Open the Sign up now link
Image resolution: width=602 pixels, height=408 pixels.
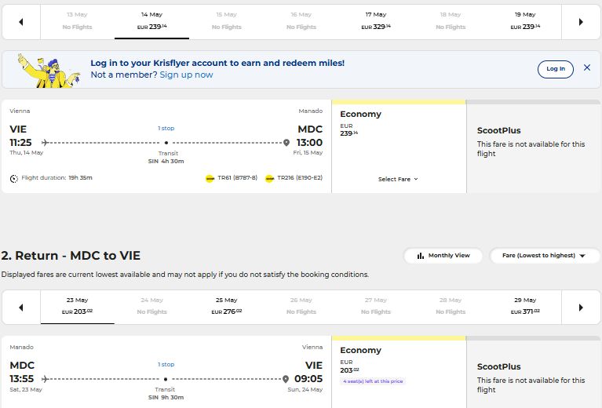pos(186,75)
